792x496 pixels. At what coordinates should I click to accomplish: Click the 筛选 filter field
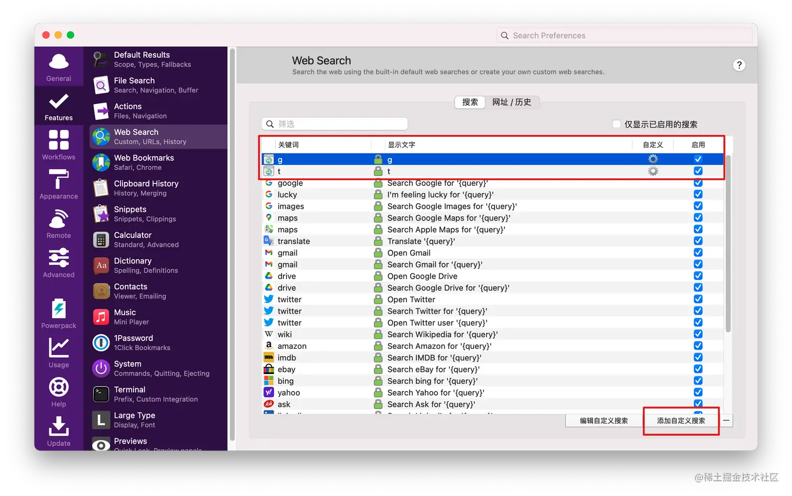(335, 124)
